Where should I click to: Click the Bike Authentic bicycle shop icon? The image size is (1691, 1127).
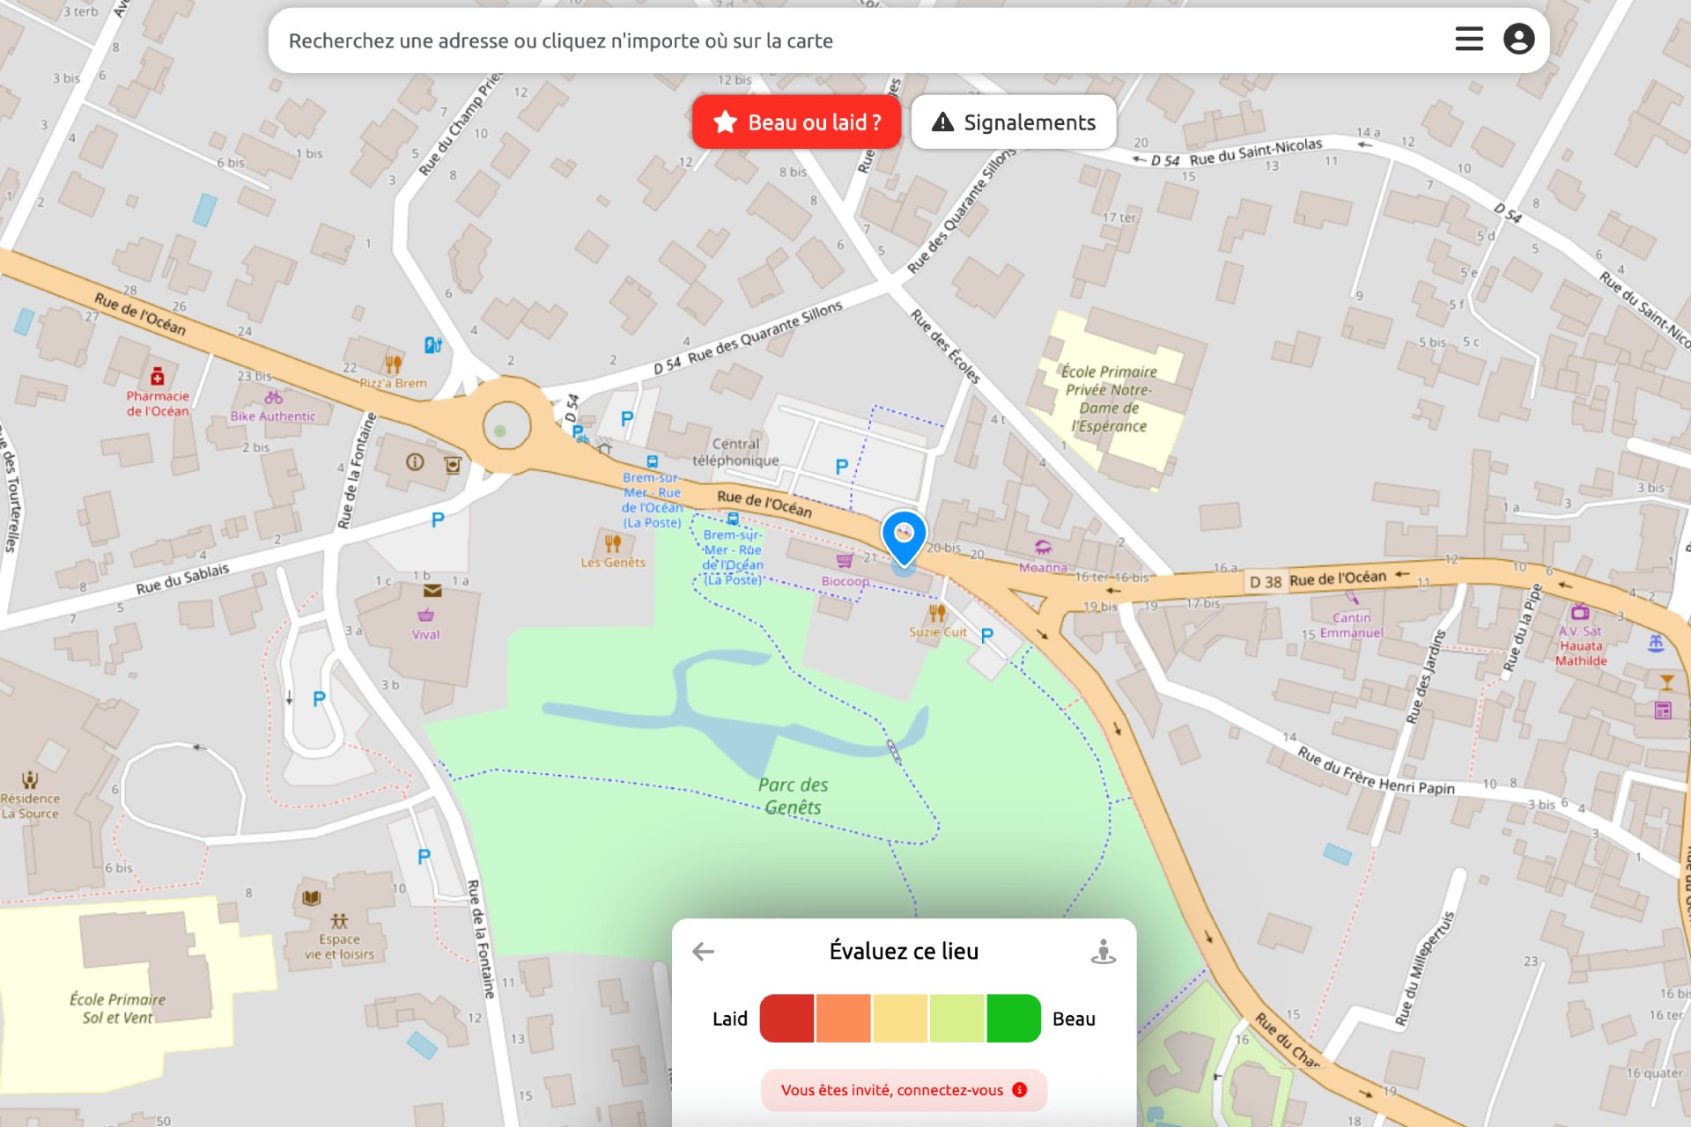point(273,397)
